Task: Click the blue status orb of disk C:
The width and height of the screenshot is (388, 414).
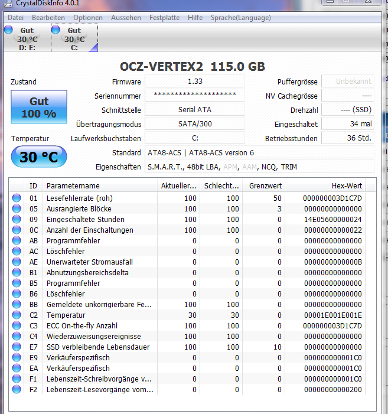Action: [x=56, y=30]
